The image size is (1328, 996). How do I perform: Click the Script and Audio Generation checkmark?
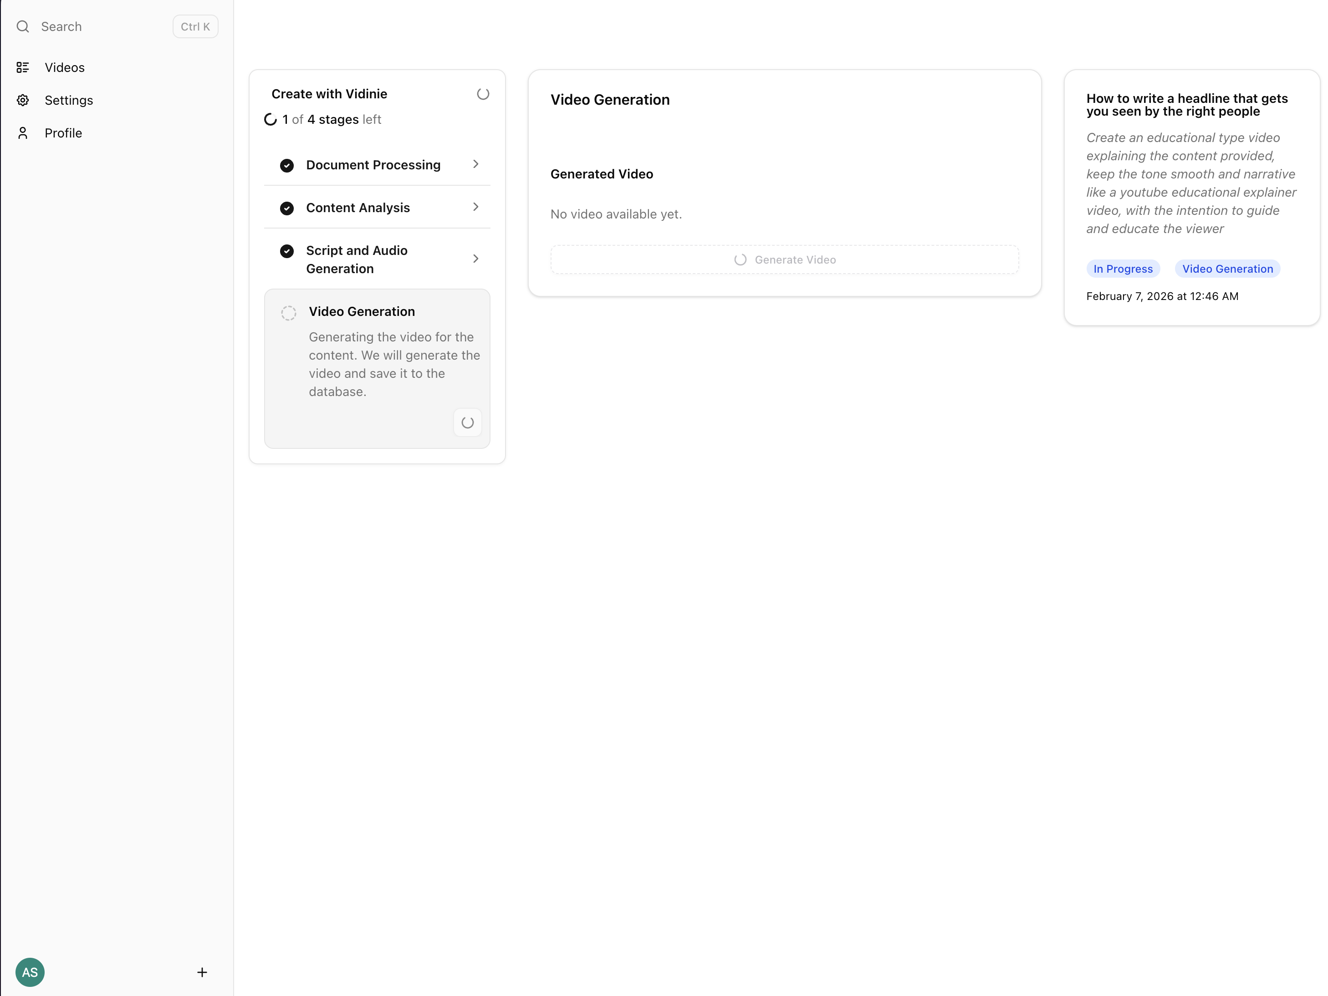287,251
